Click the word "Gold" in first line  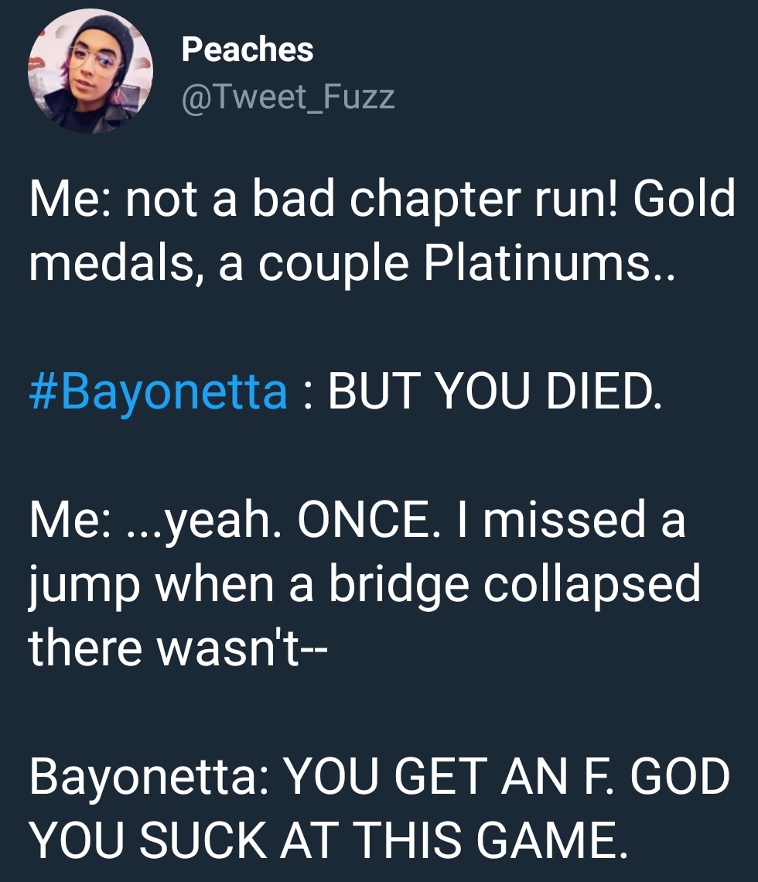[684, 200]
